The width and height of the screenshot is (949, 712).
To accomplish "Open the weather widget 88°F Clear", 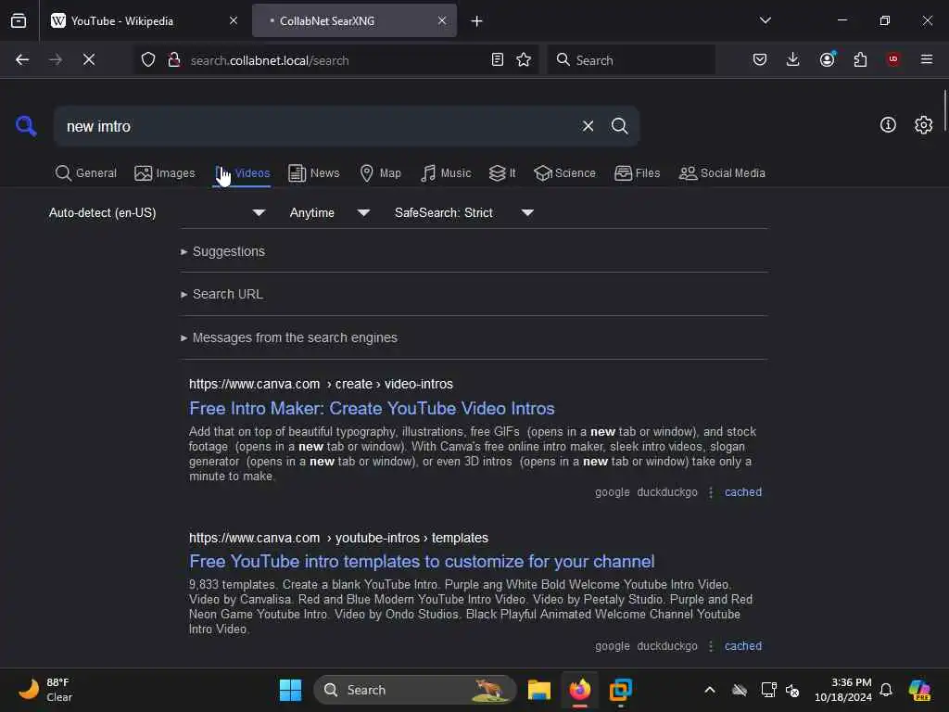I will (x=45, y=690).
